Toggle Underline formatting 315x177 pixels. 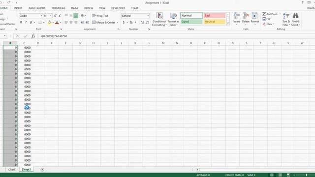[31, 23]
